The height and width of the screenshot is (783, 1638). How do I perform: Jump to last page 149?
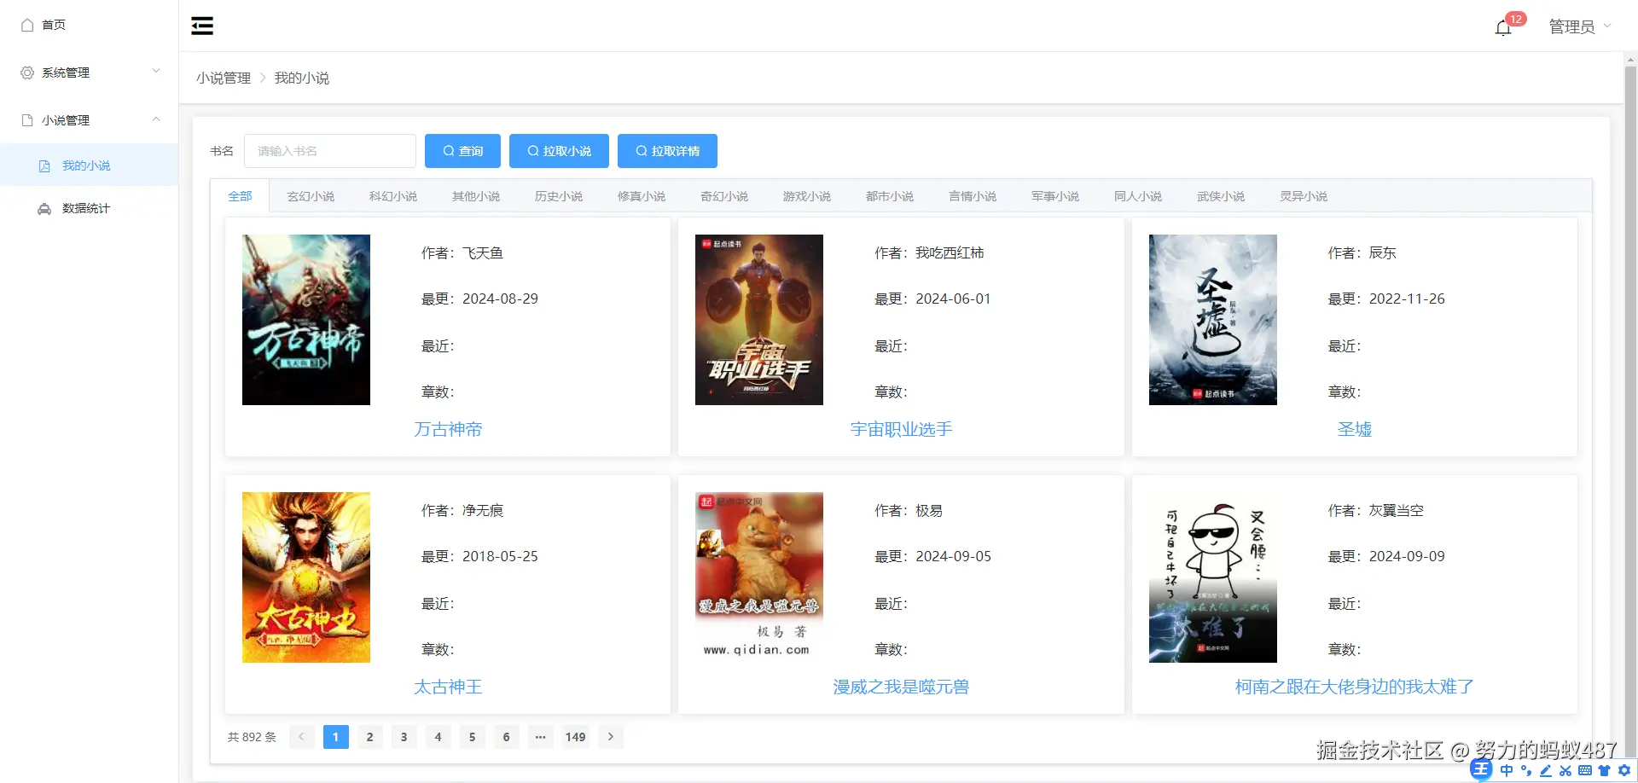pos(576,737)
